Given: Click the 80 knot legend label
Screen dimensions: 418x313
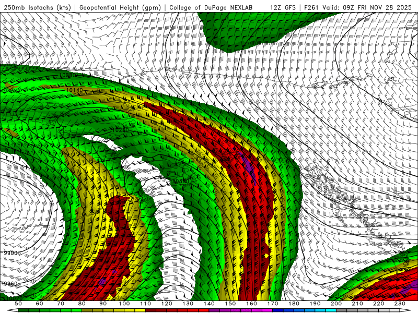Looking at the screenshot, I should point(82,304).
